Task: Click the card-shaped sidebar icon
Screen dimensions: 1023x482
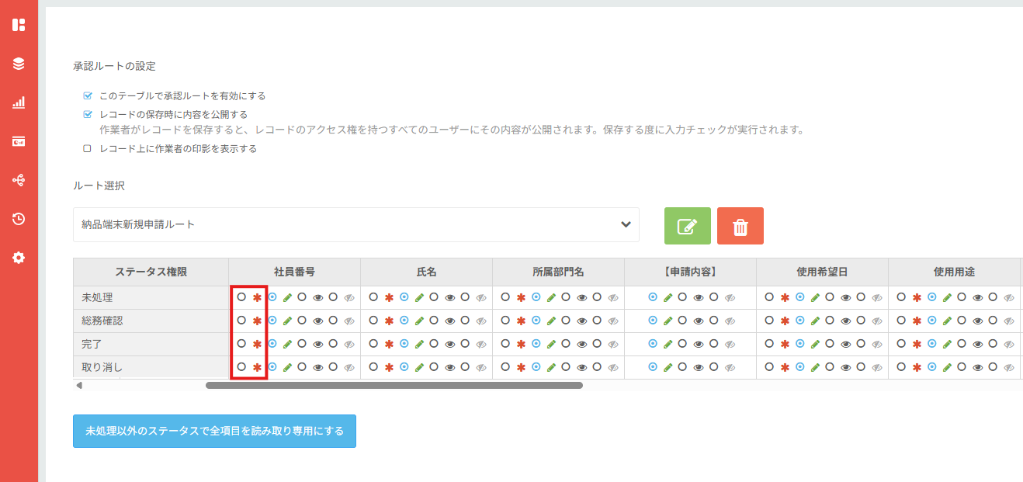Action: pos(19,141)
